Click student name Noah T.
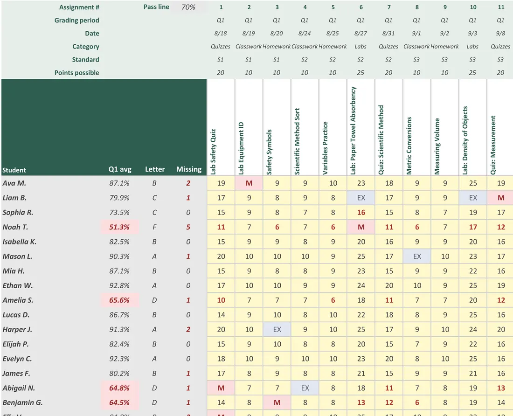 15,227
